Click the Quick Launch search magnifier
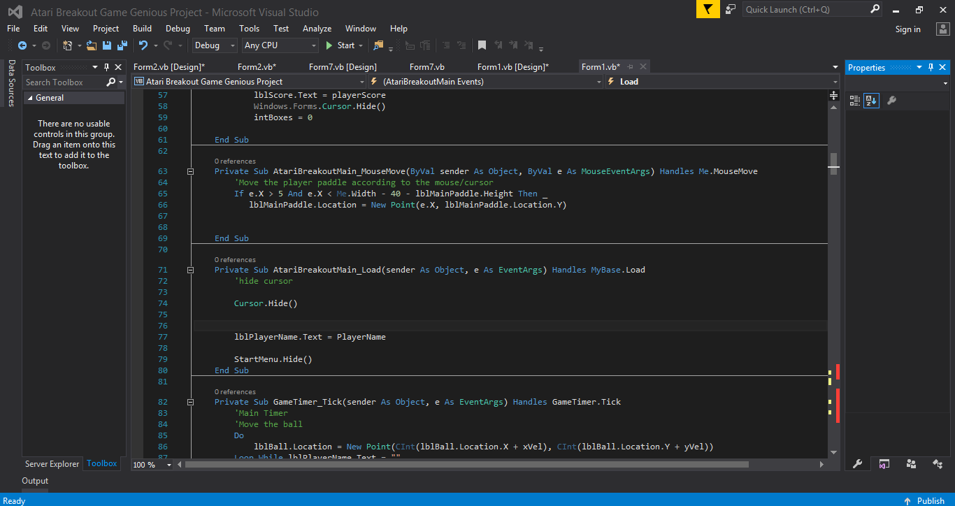Image resolution: width=955 pixels, height=506 pixels. pyautogui.click(x=875, y=9)
